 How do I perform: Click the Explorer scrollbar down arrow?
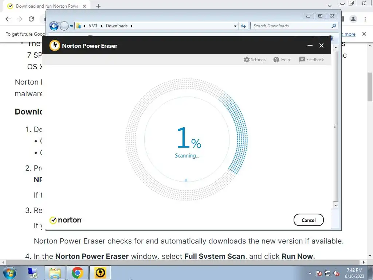pos(335,205)
